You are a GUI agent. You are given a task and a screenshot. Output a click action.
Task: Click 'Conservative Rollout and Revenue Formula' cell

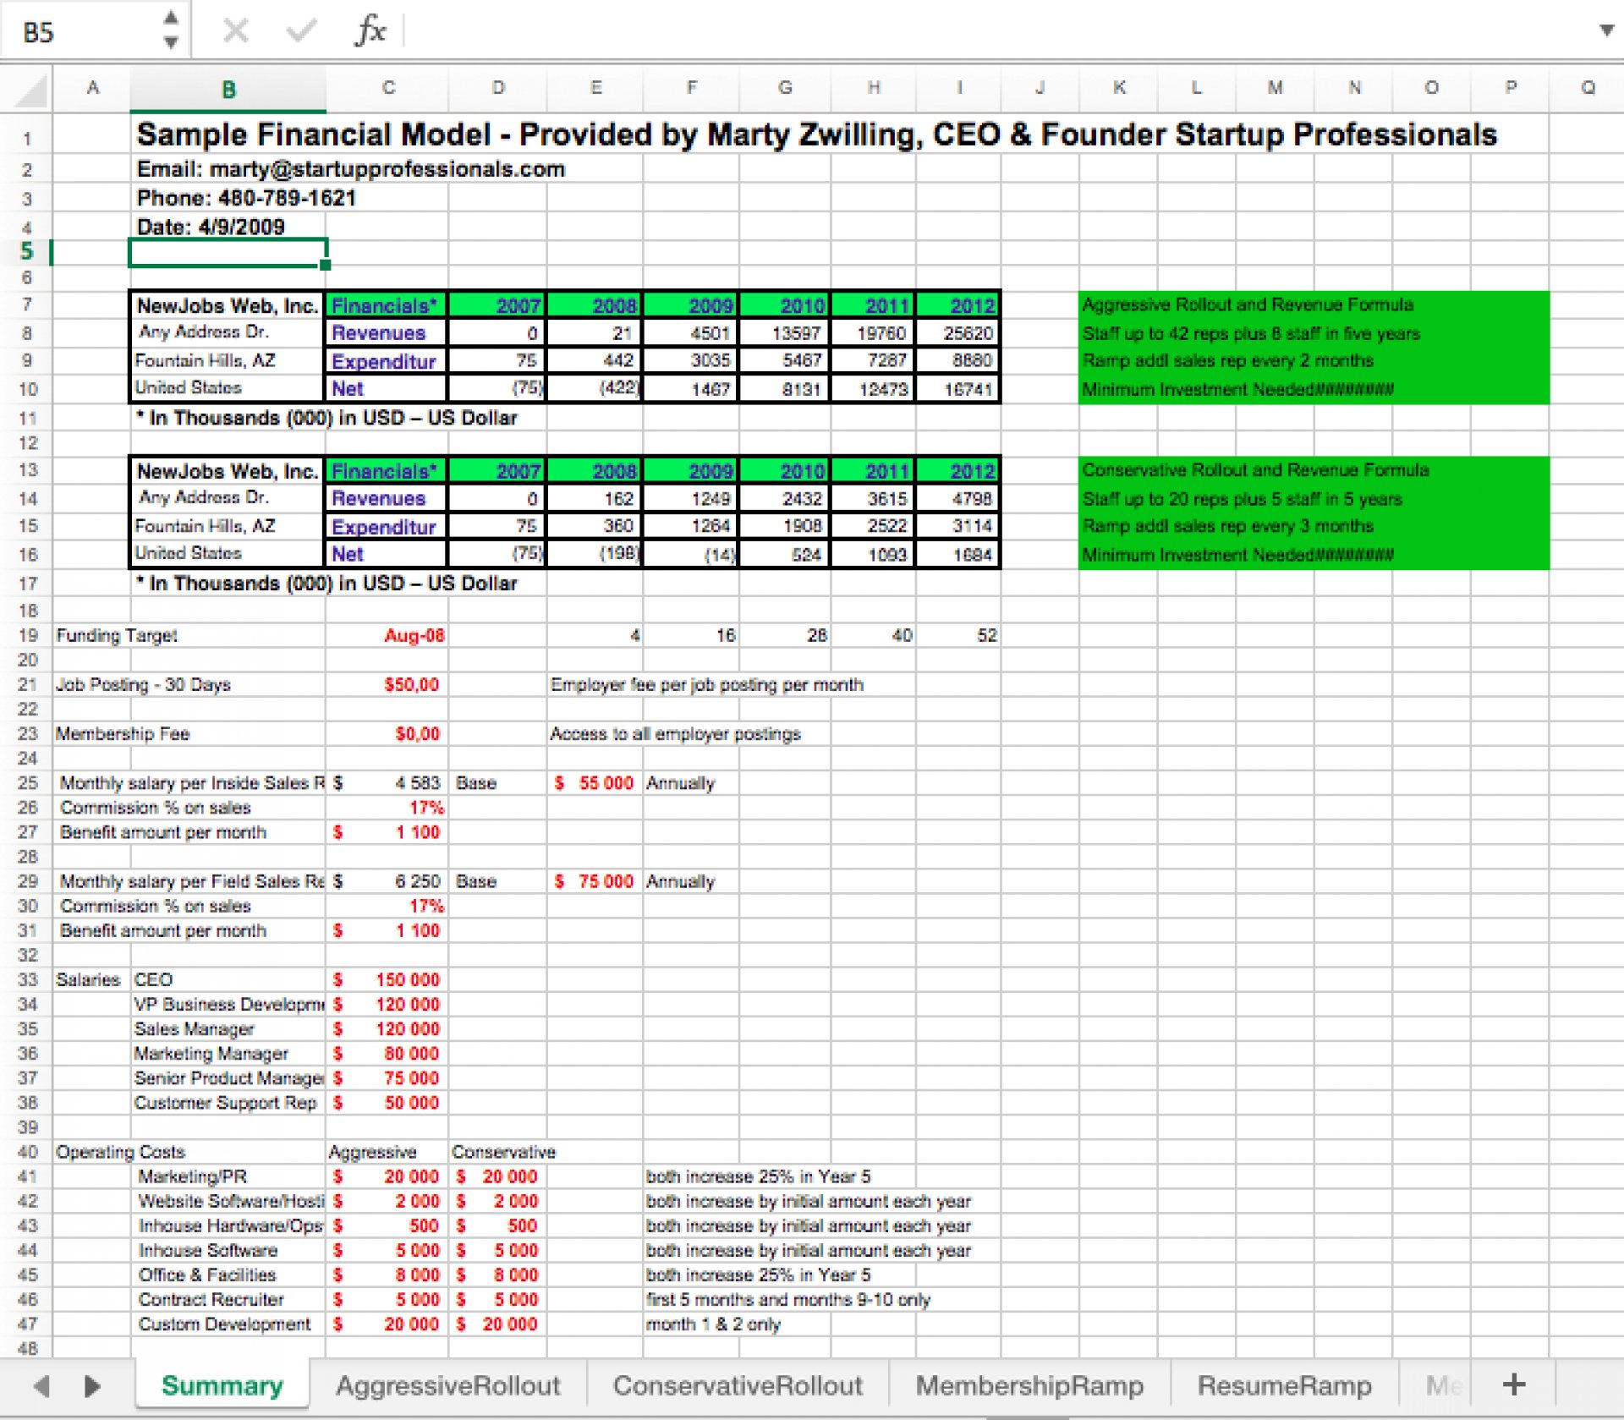(x=1255, y=470)
